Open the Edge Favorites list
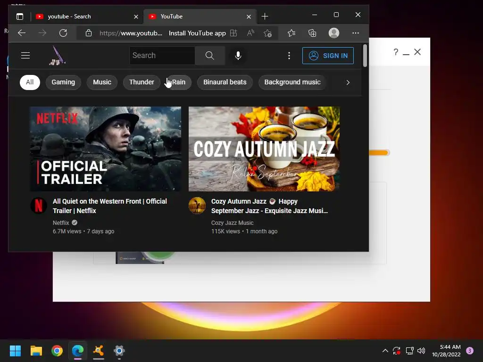This screenshot has height=362, width=483. tap(291, 33)
